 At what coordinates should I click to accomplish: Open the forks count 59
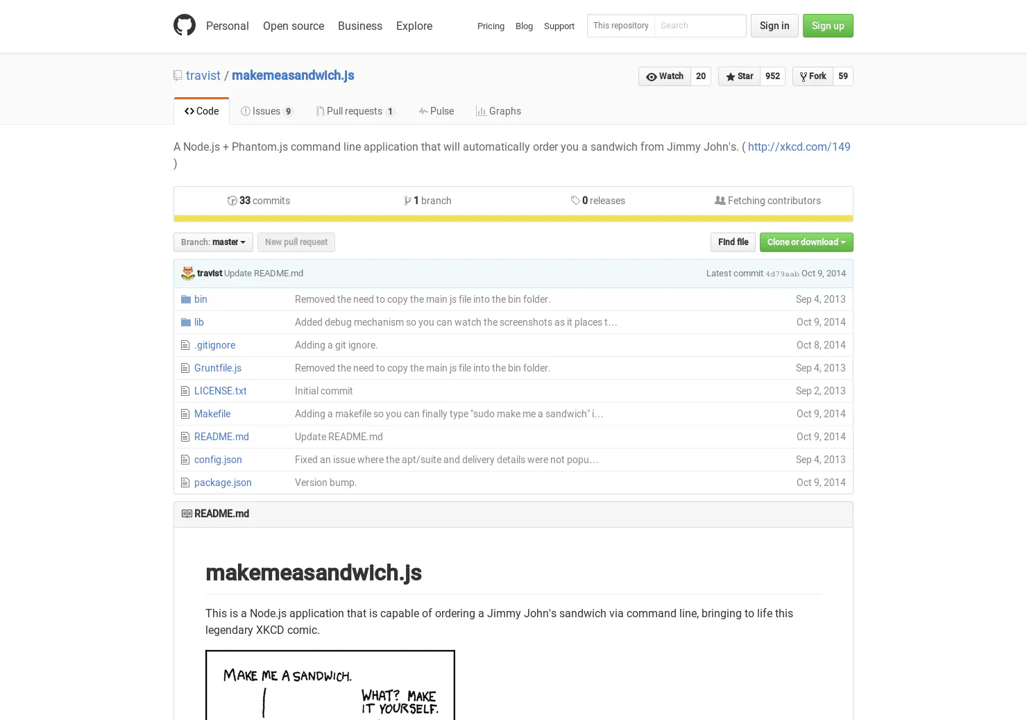coord(843,76)
